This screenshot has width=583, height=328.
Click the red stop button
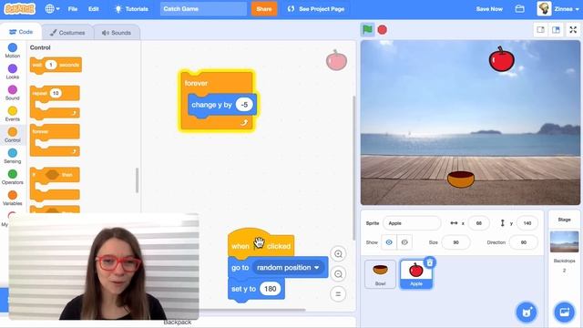coord(382,29)
